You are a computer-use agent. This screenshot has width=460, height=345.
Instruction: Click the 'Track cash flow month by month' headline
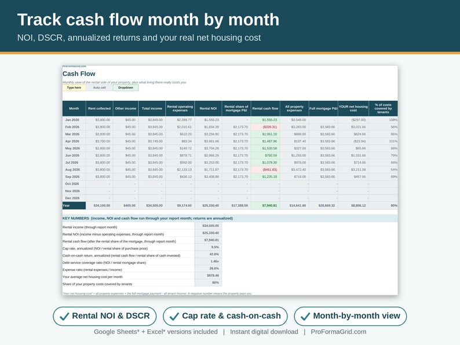tap(148, 20)
